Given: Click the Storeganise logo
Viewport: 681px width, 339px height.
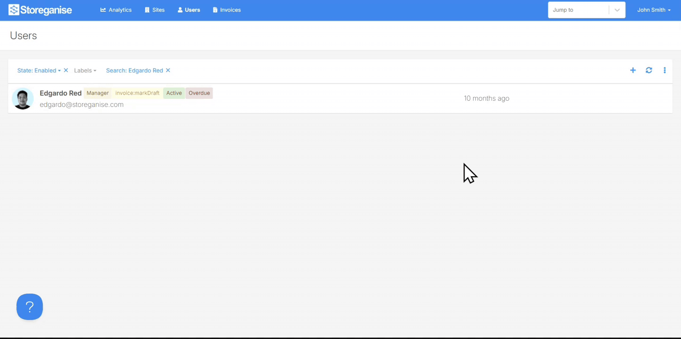Looking at the screenshot, I should (x=40, y=10).
